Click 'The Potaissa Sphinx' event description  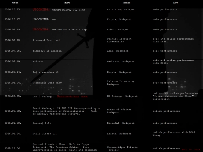click(65, 147)
